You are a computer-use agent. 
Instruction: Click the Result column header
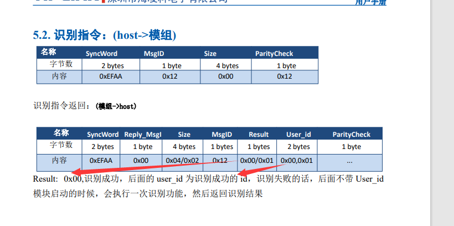pos(259,135)
